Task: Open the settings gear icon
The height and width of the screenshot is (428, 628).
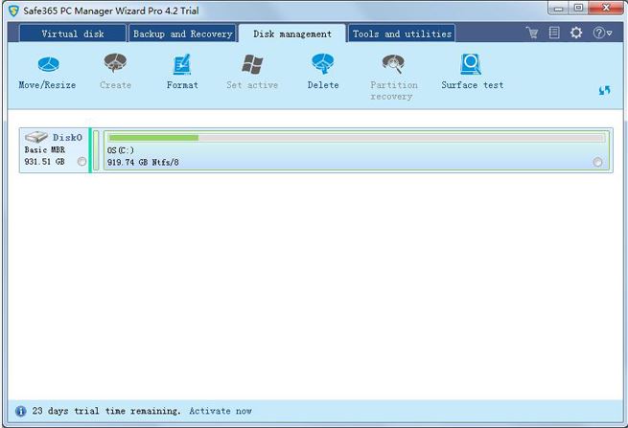Action: tap(576, 34)
